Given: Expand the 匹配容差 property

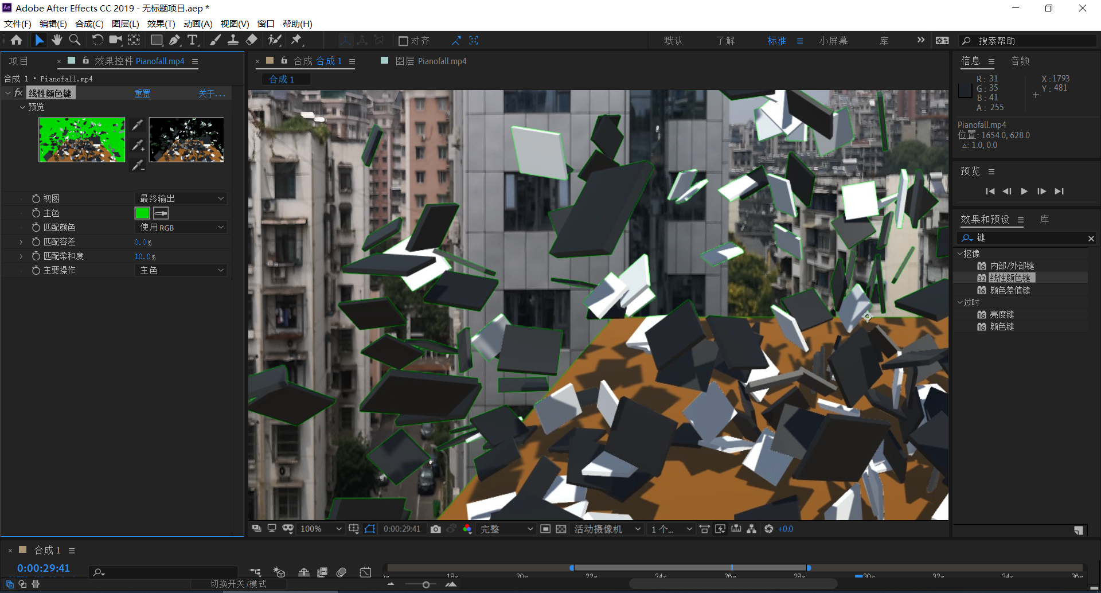Looking at the screenshot, I should (21, 241).
